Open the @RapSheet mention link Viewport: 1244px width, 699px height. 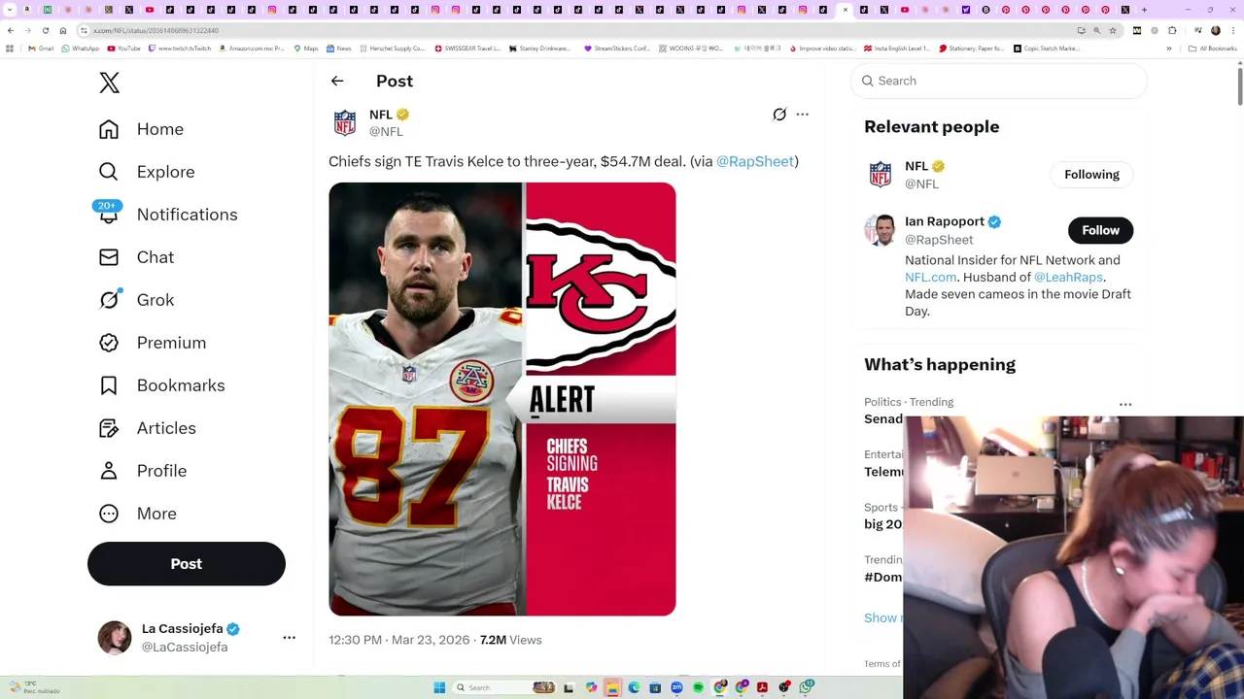coord(755,162)
